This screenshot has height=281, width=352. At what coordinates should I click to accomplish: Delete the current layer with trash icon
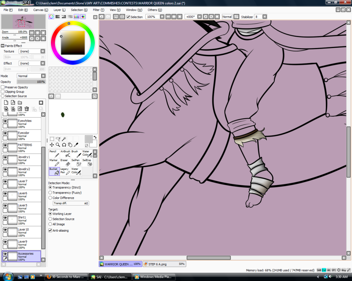[27, 109]
